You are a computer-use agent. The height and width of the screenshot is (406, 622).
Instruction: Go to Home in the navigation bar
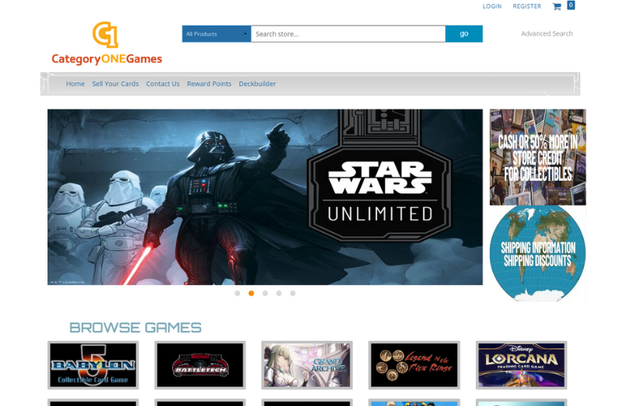coord(75,84)
